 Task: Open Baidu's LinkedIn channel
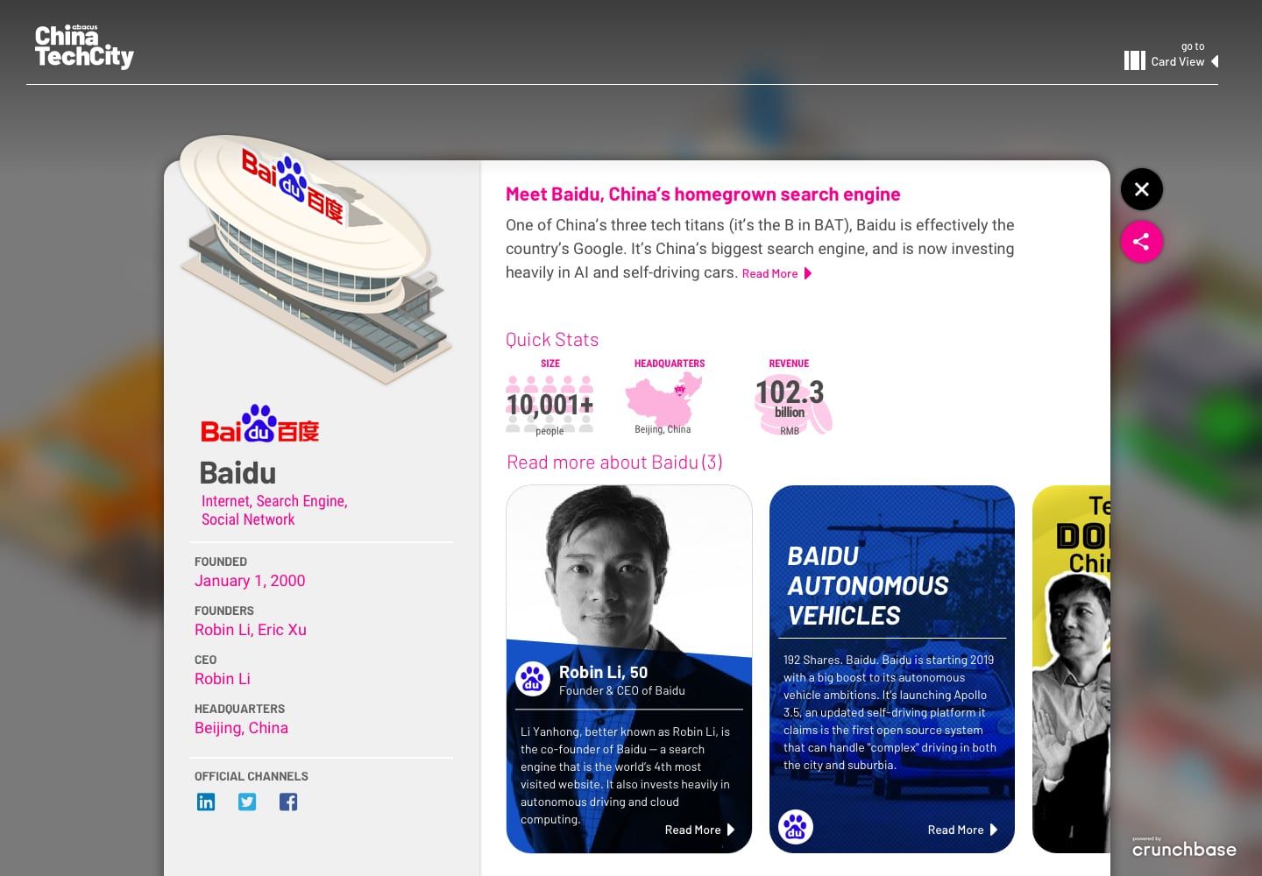tap(206, 802)
